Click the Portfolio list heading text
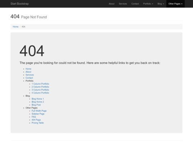 [x=29, y=81]
